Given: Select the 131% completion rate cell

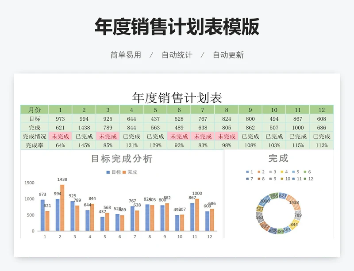Looking at the screenshot, I should 131,145.
